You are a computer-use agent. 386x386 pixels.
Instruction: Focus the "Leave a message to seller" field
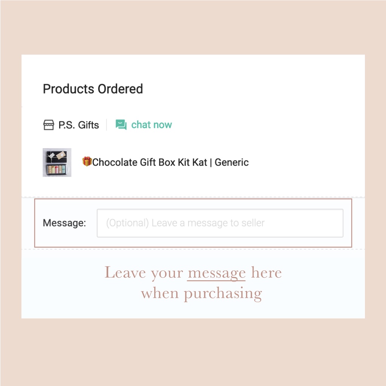point(220,223)
